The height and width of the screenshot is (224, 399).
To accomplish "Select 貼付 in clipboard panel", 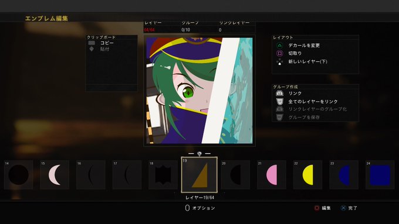I will tap(104, 49).
